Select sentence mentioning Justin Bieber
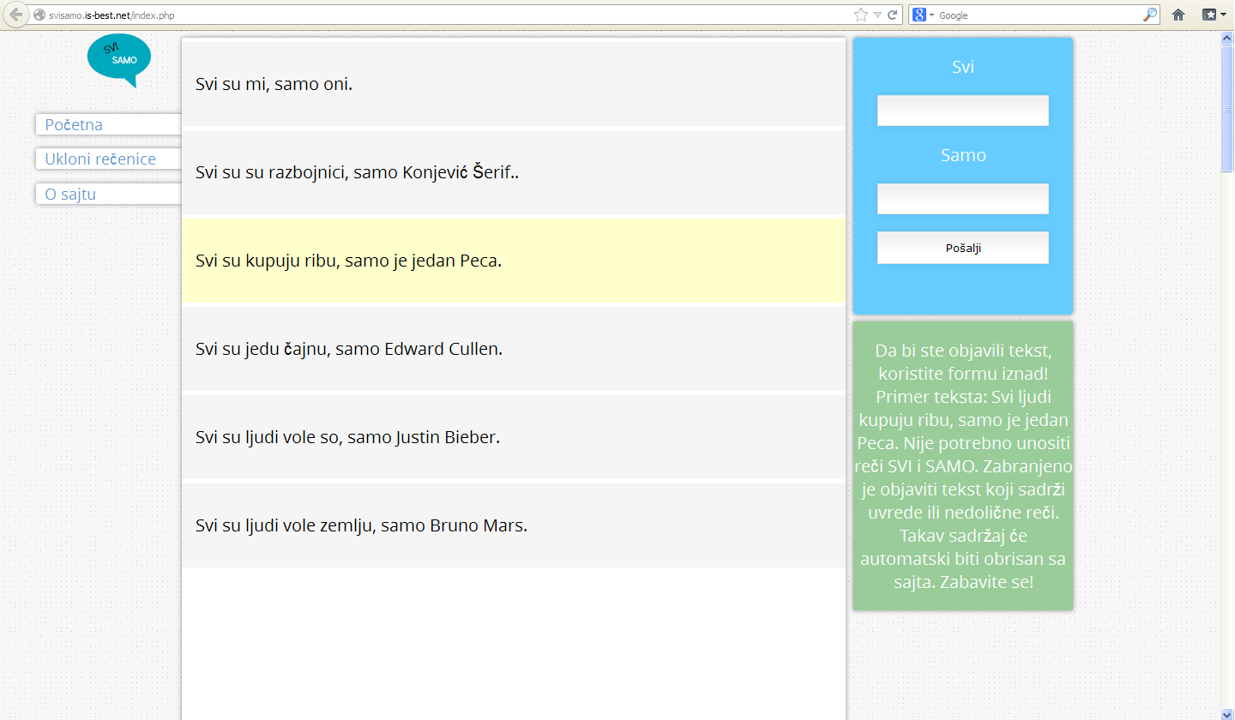Viewport: 1235px width, 720px height. point(513,437)
